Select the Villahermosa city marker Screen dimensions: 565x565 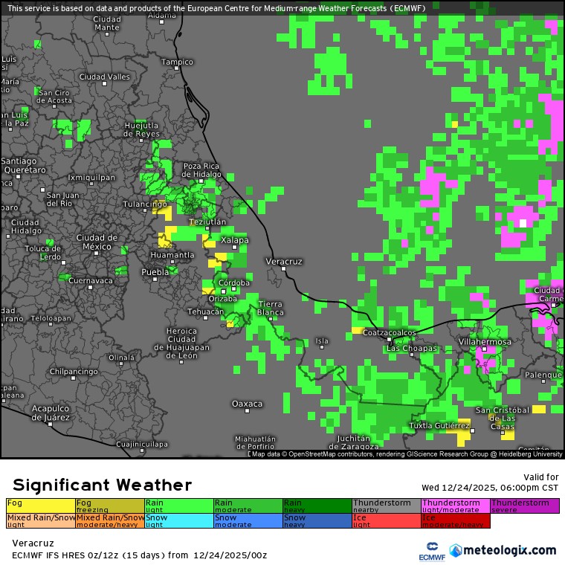point(484,349)
